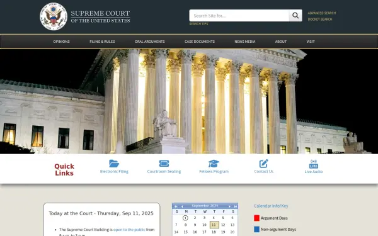Click the 'September 2025' calendar title
The width and height of the screenshot is (378, 236).
[205, 206]
